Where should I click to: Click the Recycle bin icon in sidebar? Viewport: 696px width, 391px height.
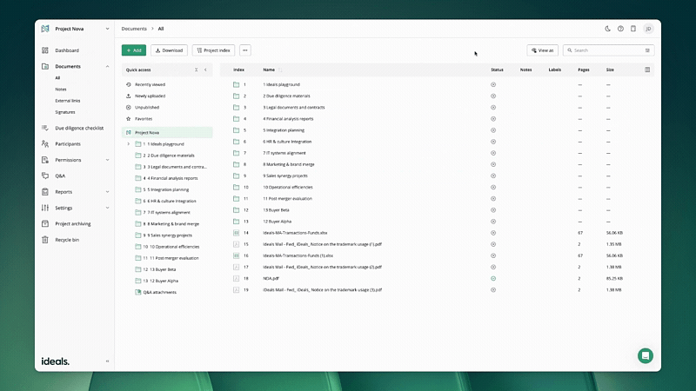[x=44, y=239]
